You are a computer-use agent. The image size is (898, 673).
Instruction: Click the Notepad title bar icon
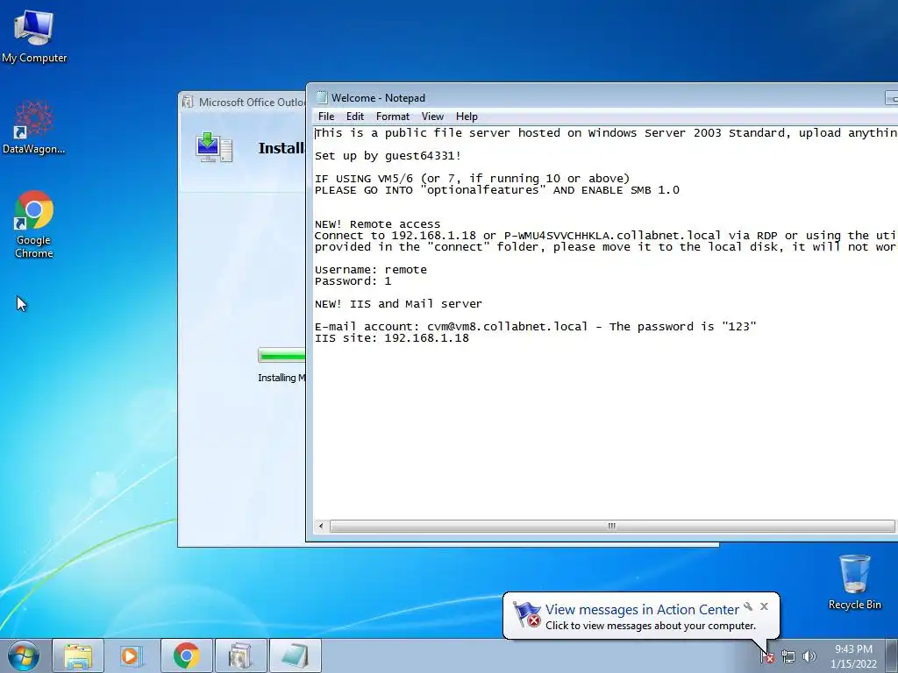pyautogui.click(x=322, y=98)
